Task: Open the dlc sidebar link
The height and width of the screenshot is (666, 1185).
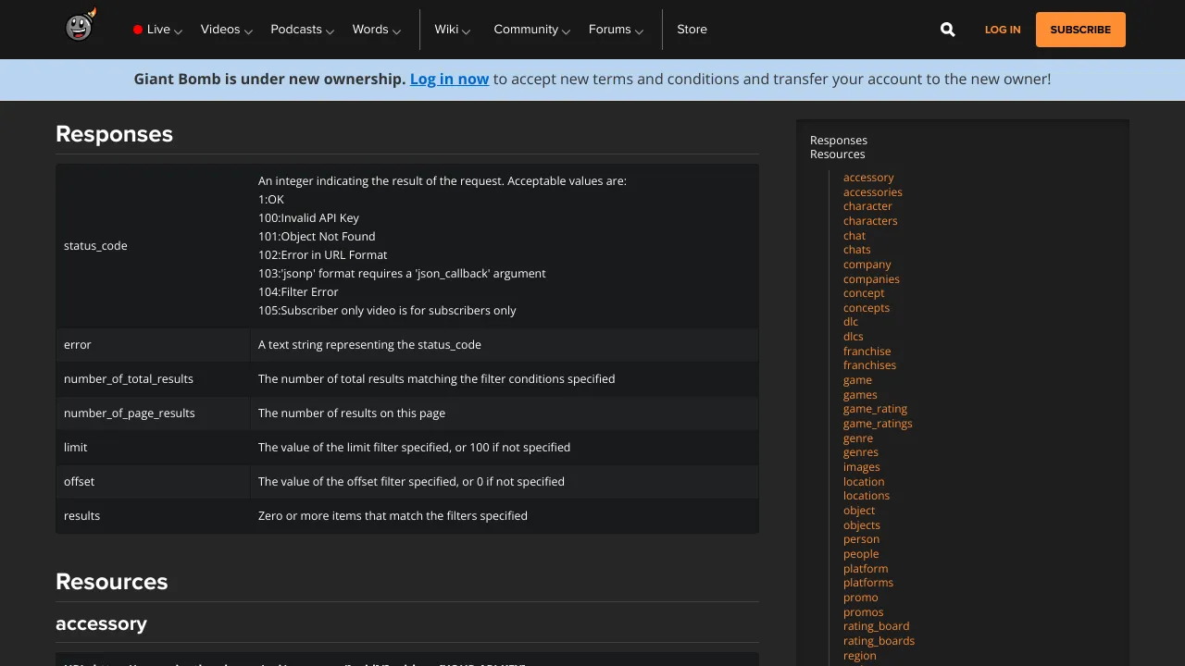Action: click(x=851, y=322)
